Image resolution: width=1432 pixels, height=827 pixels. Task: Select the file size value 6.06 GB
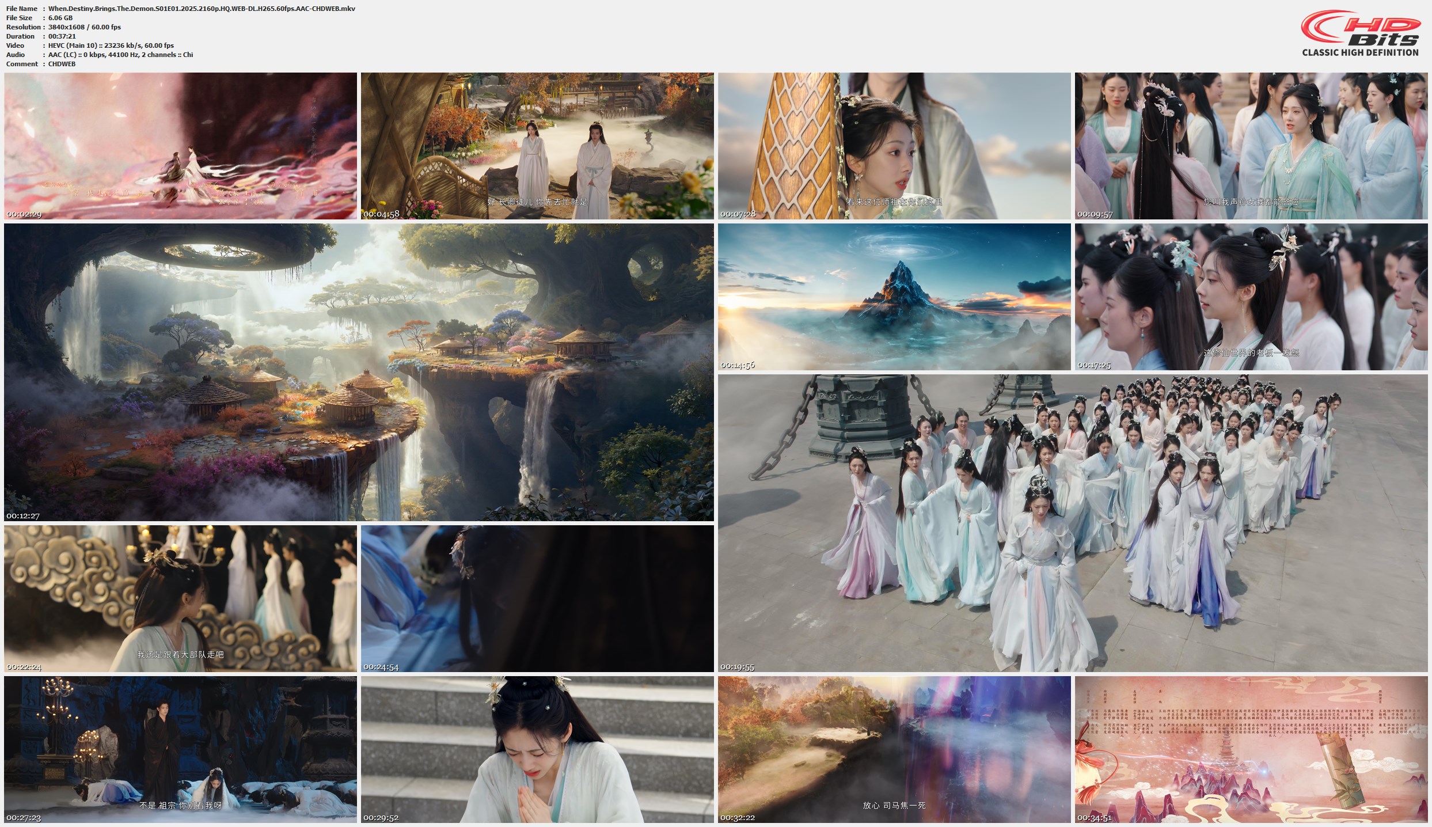(x=60, y=18)
